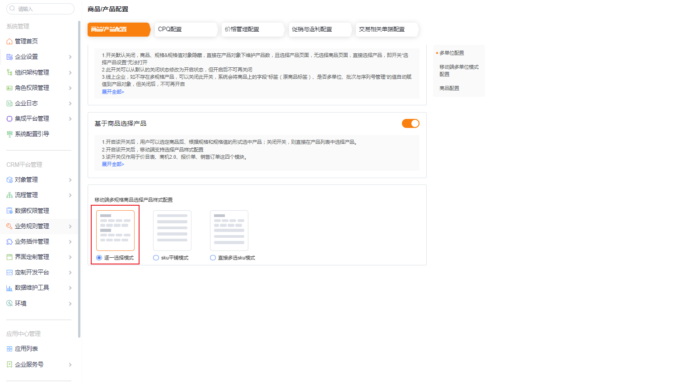
Task: Click the 角色权限管理 icon
Action: pyautogui.click(x=9, y=88)
